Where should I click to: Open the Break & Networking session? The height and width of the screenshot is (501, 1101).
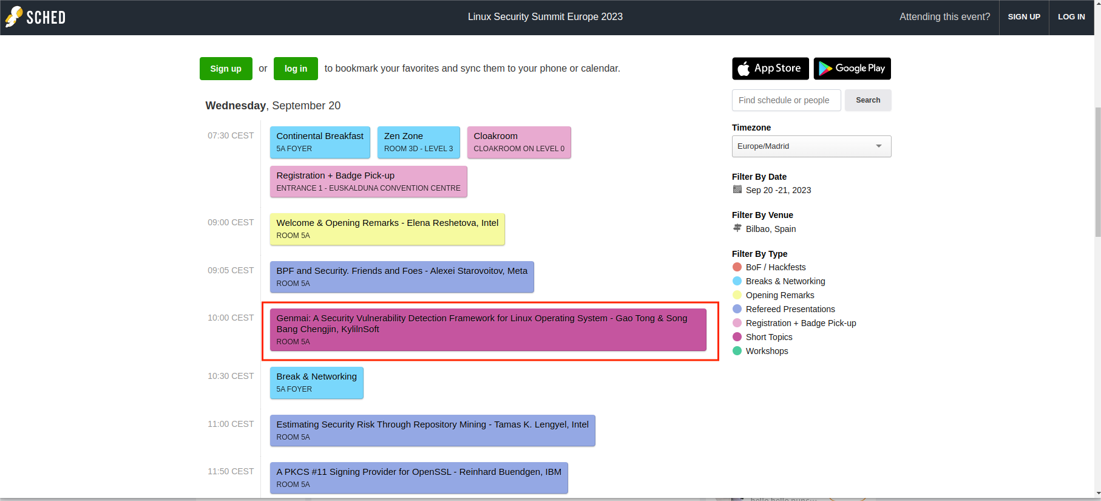316,383
